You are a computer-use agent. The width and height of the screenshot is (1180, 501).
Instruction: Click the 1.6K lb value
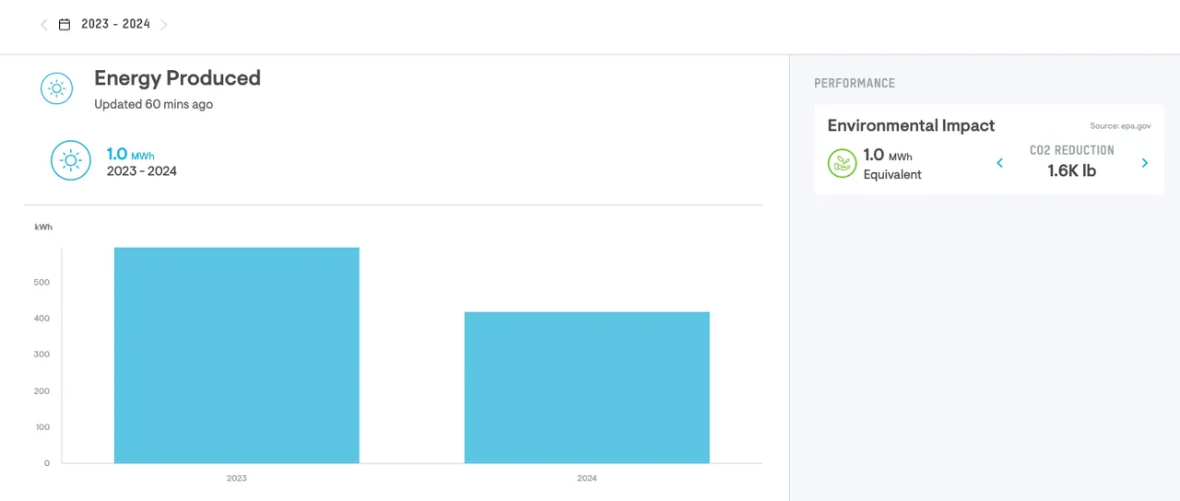[x=1072, y=170]
